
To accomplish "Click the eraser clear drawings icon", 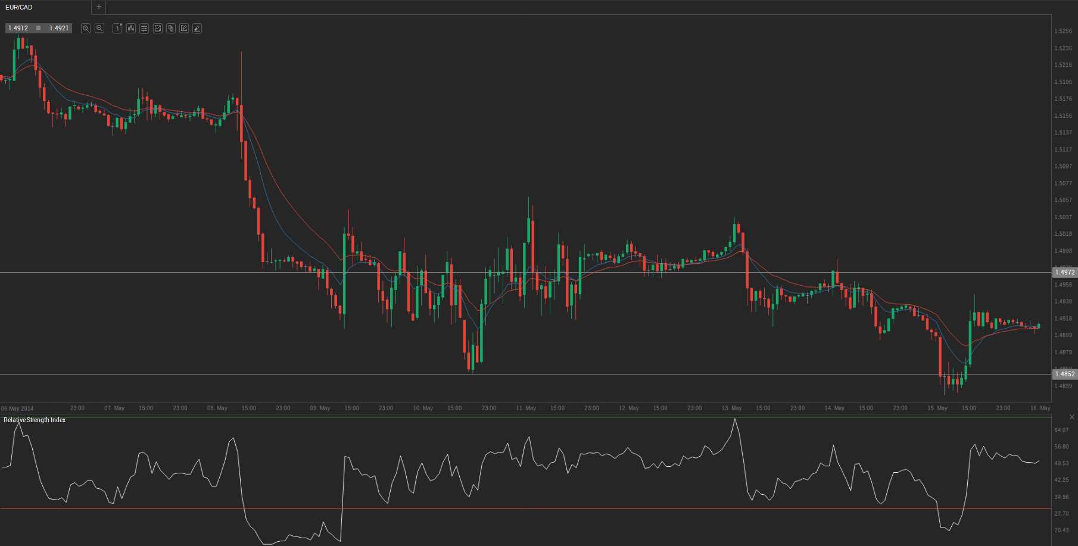I will click(197, 28).
